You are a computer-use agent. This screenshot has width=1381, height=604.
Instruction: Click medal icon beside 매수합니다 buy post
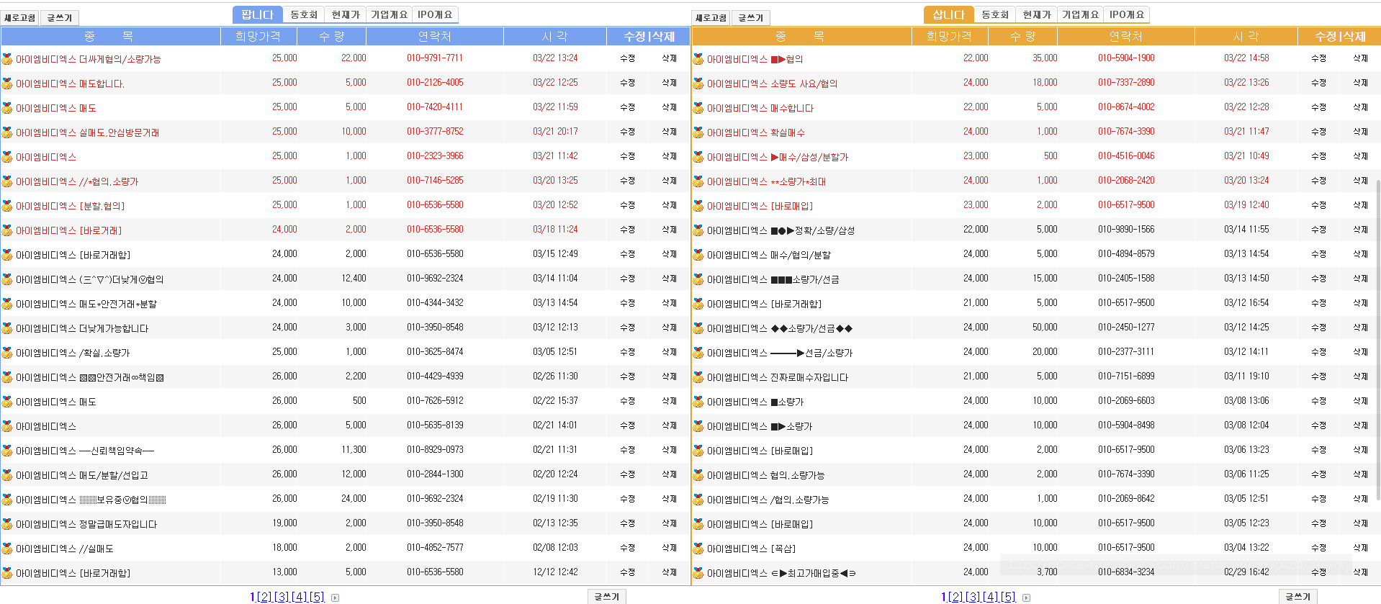[x=698, y=108]
